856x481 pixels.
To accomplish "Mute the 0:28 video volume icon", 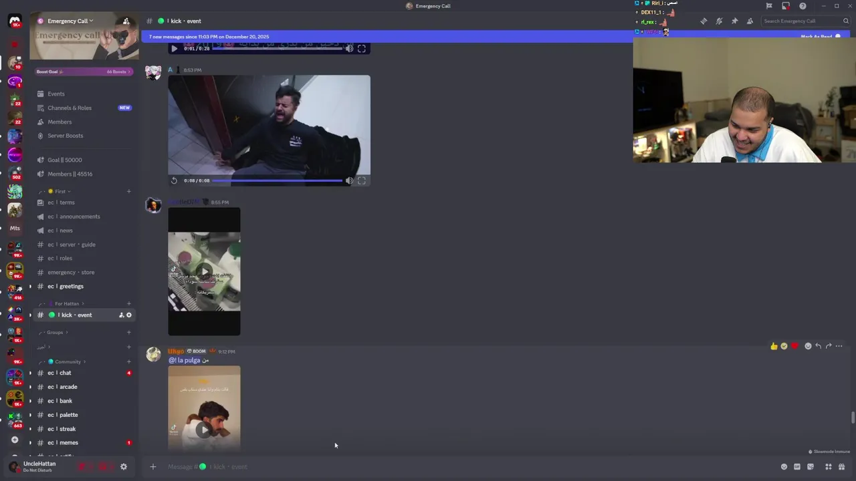I will pyautogui.click(x=349, y=48).
